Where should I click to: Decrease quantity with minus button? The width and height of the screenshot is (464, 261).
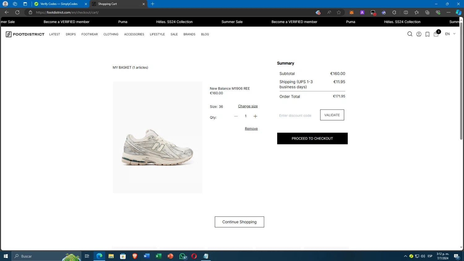[236, 116]
